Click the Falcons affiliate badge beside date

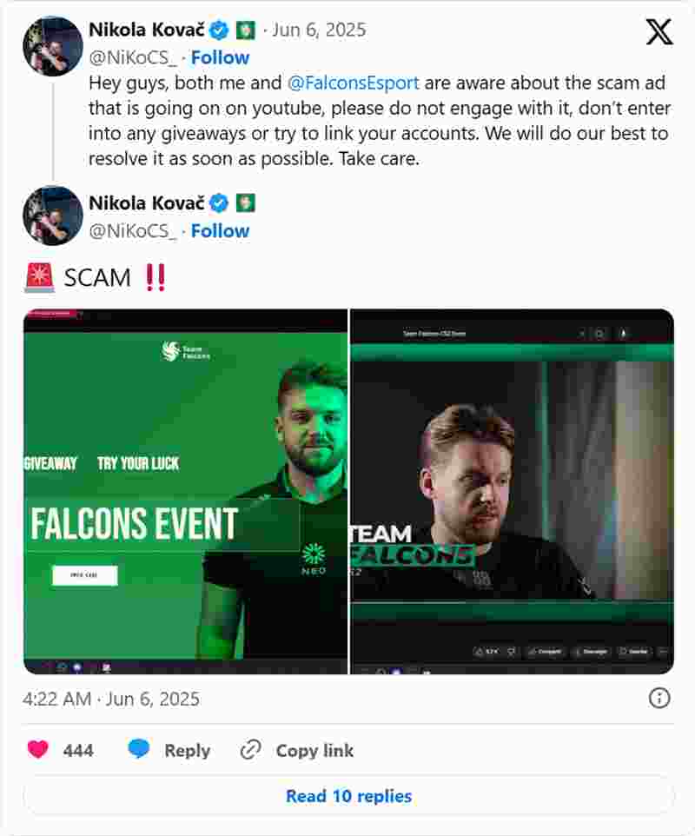[x=246, y=30]
